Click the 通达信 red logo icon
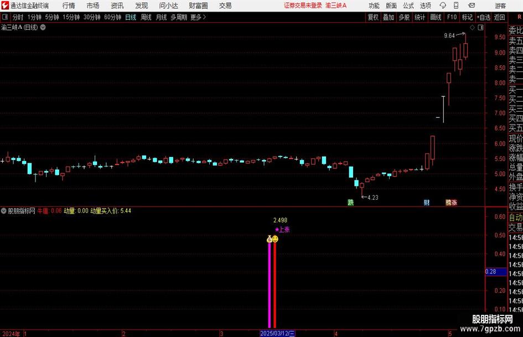This screenshot has width=523, height=337. click(5, 6)
